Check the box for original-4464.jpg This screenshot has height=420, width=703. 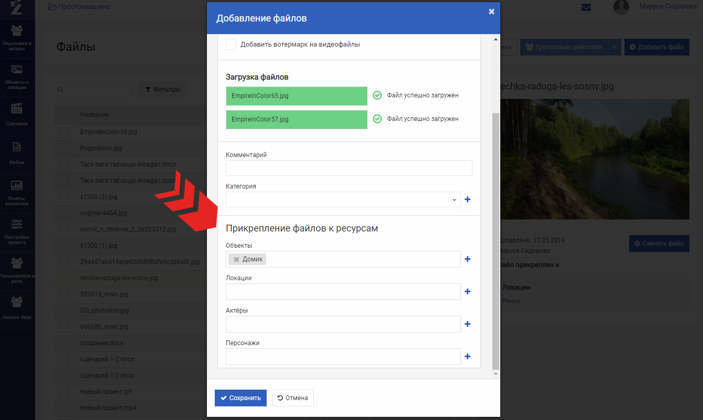[x=64, y=213]
